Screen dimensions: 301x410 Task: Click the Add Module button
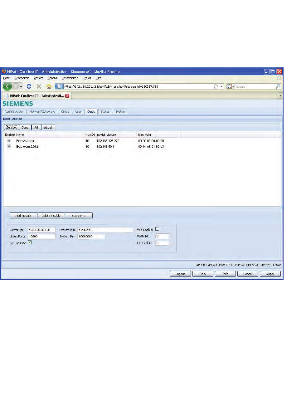click(23, 216)
